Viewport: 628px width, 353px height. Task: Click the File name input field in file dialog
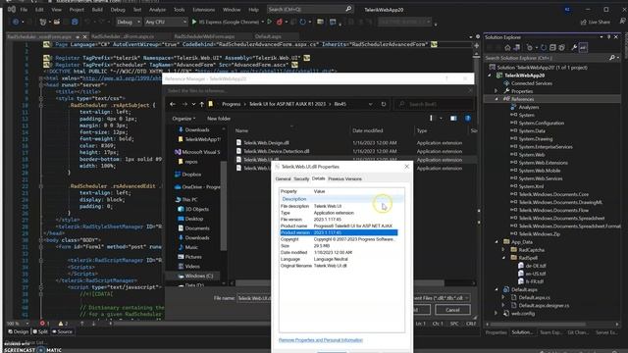pos(254,298)
